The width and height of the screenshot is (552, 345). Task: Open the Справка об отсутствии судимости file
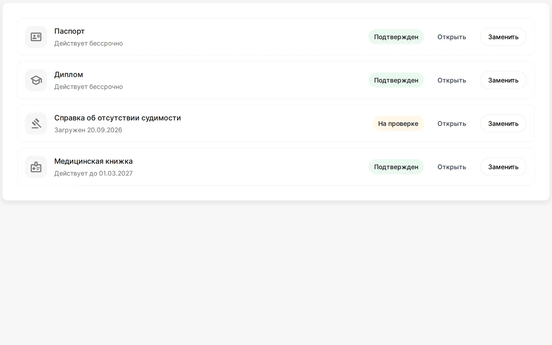pyautogui.click(x=452, y=124)
